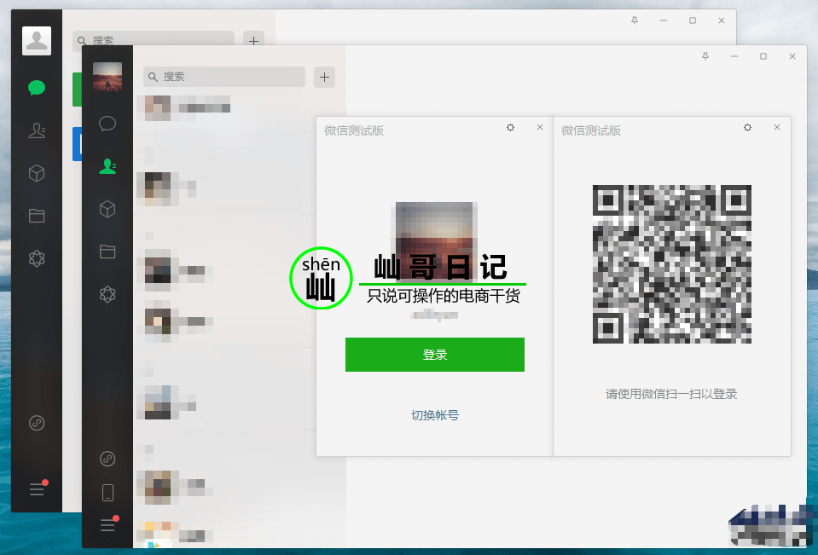Open Favorites cube icon in the back window
The width and height of the screenshot is (818, 555).
click(37, 173)
